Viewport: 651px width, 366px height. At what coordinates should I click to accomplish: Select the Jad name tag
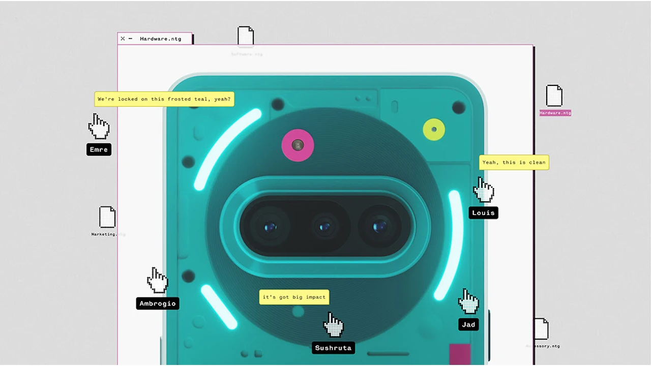[468, 324]
